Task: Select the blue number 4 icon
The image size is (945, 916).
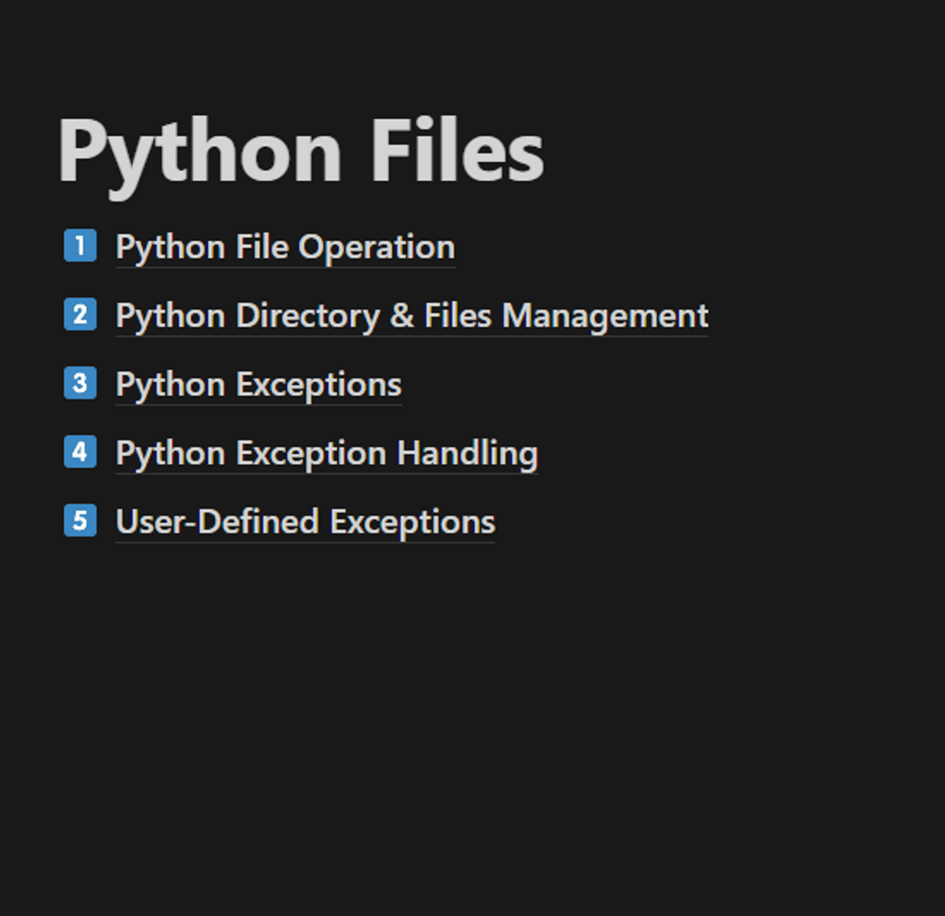Action: [x=80, y=452]
